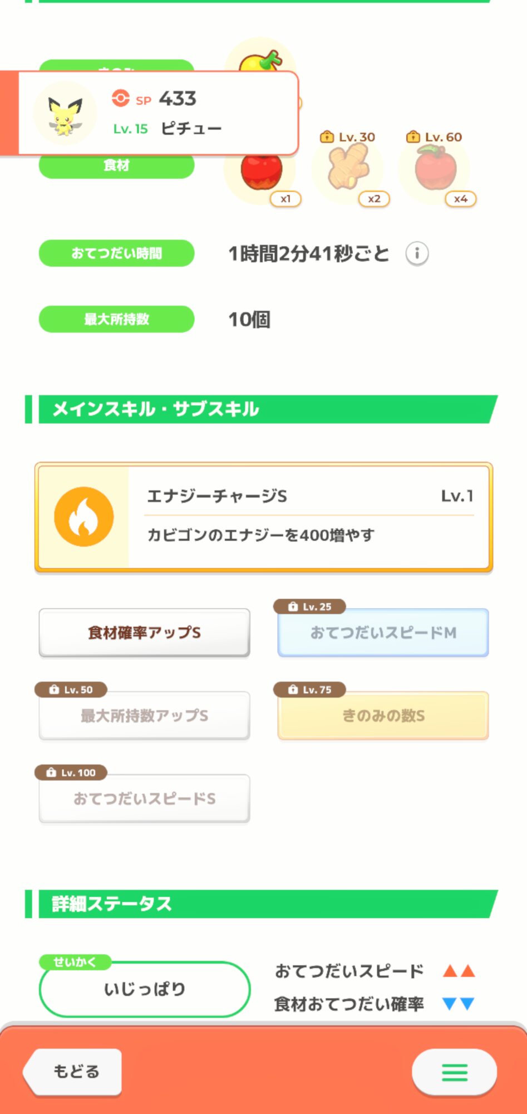Select the Lv. 60 locked apple ingredient
The width and height of the screenshot is (527, 1114).
pos(435,169)
